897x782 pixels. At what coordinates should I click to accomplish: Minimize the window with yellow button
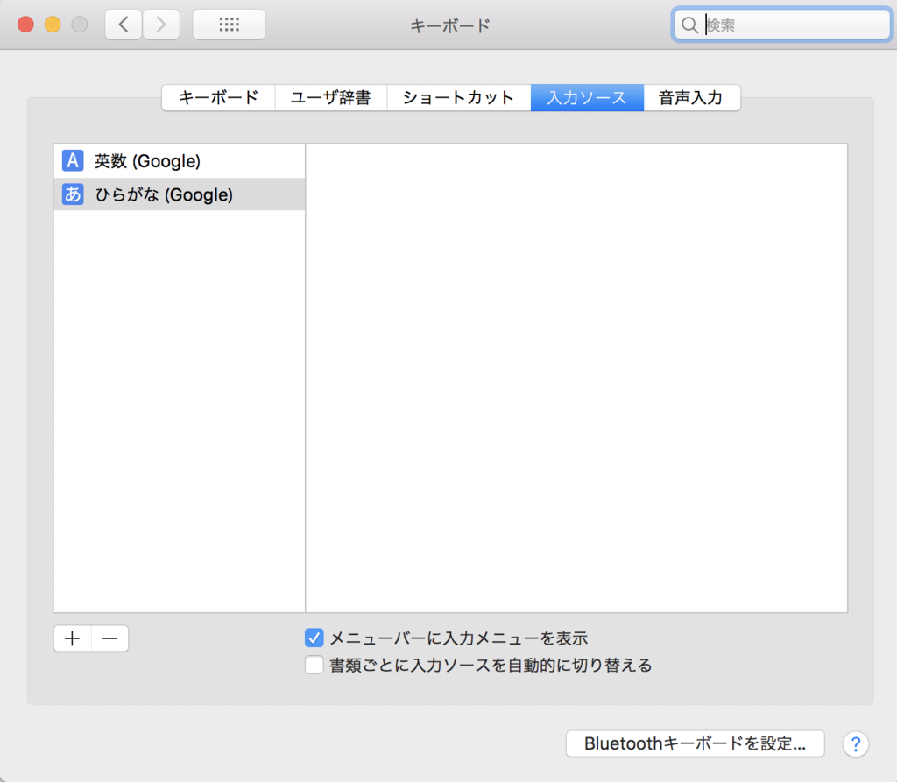pos(53,25)
